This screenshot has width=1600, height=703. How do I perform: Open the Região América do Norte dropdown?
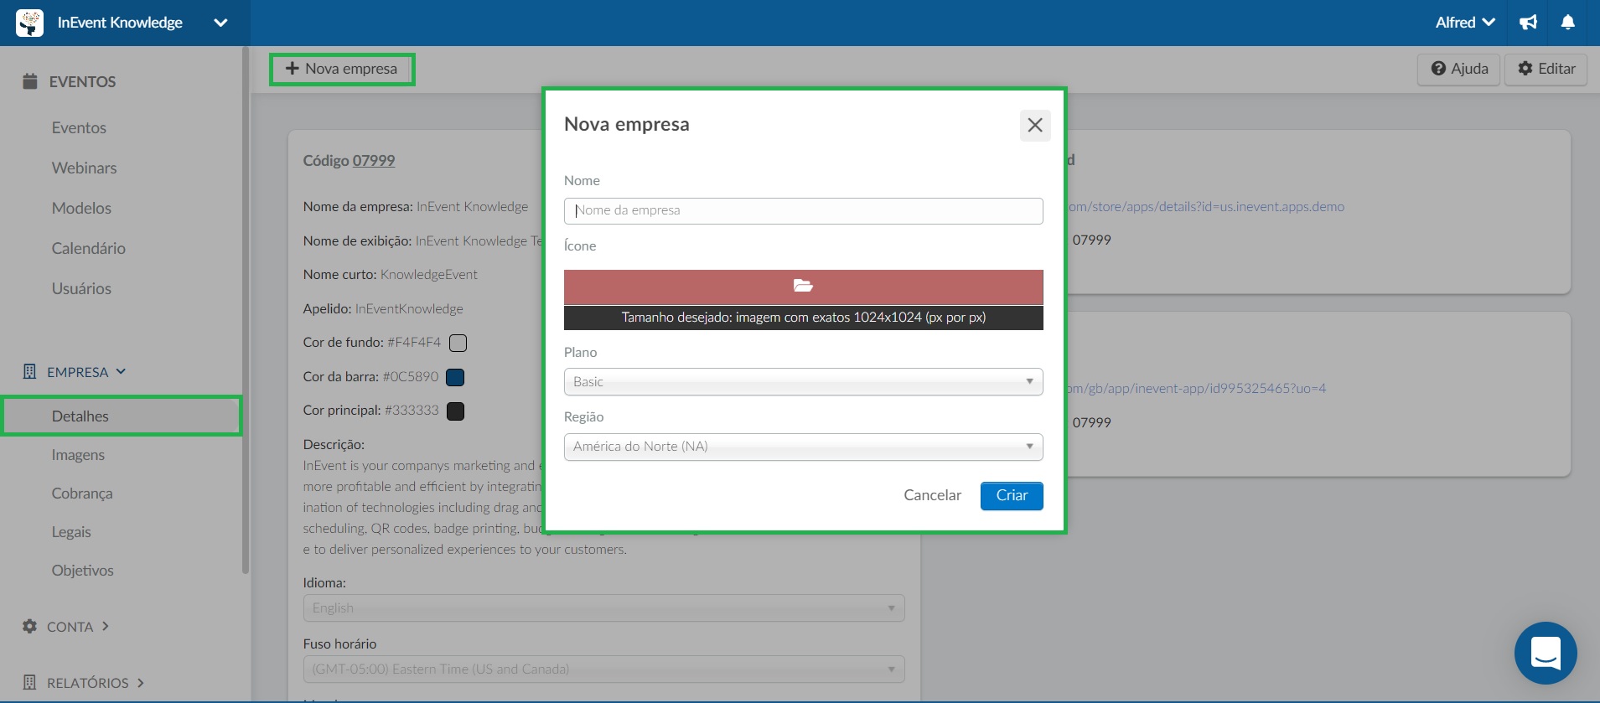[x=803, y=447]
